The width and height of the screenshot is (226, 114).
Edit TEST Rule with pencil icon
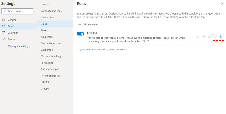point(215,37)
